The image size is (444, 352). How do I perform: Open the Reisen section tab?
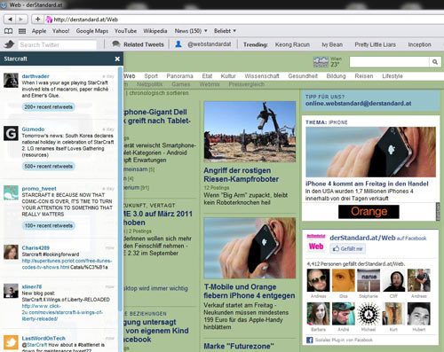tap(364, 76)
